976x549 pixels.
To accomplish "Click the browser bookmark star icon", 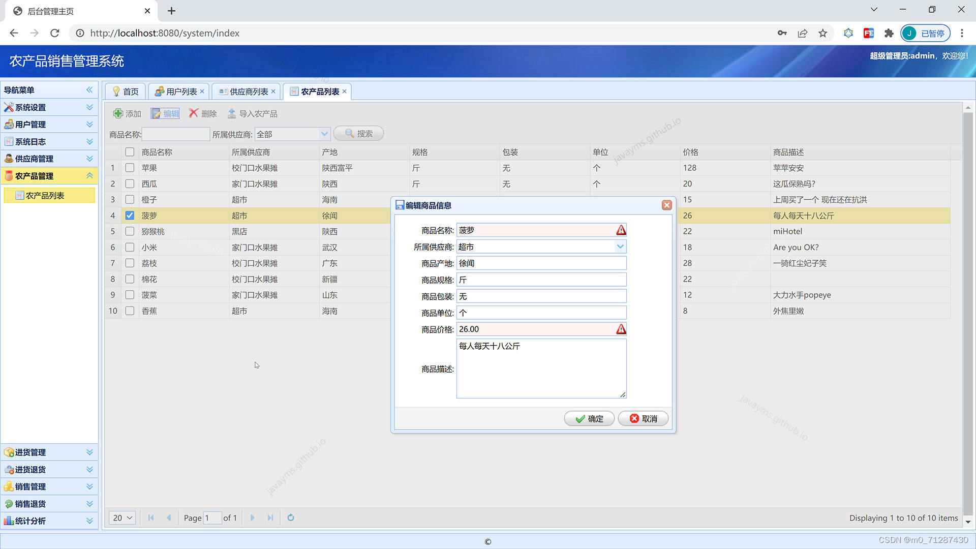I will coord(823,33).
